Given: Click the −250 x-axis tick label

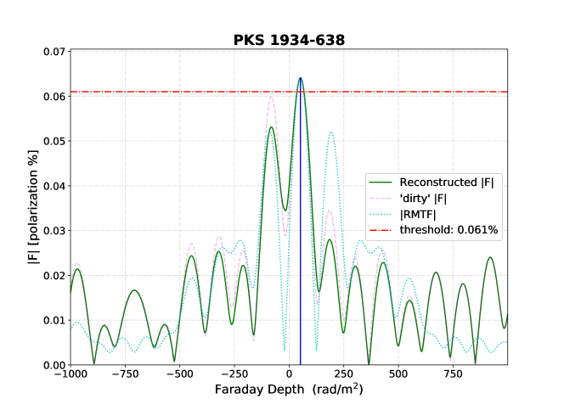Looking at the screenshot, I should [x=234, y=374].
